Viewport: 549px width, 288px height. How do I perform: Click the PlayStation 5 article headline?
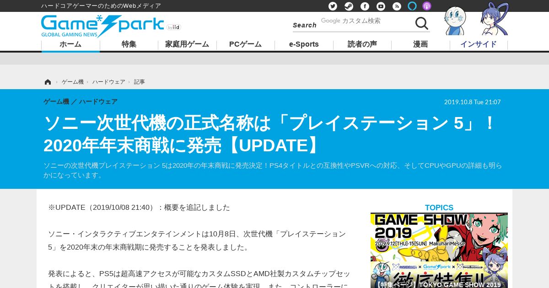pos(270,134)
